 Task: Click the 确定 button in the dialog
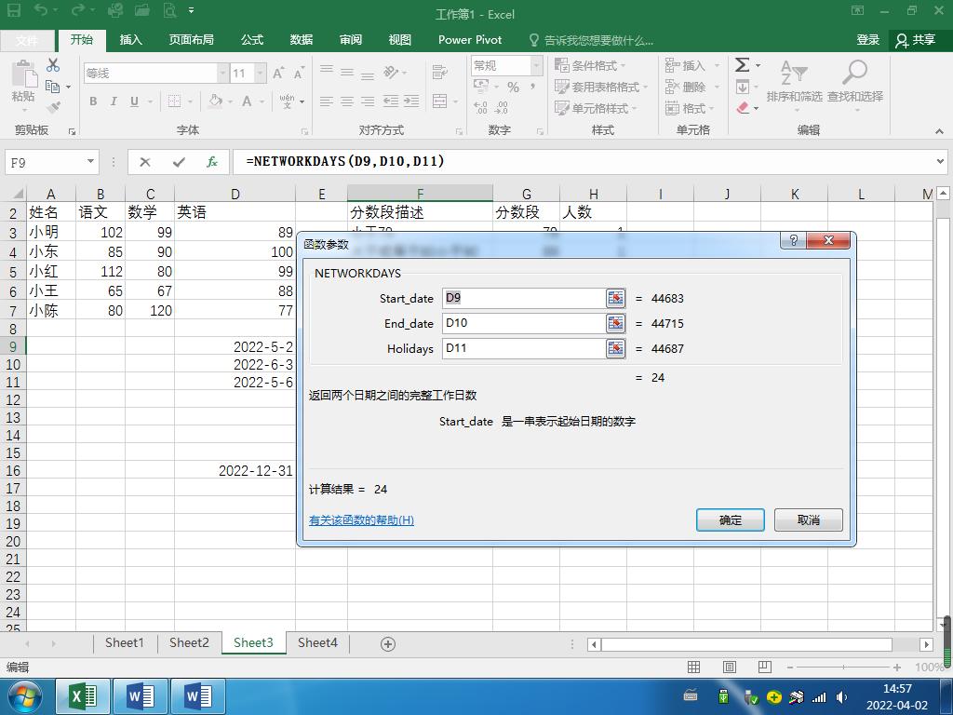point(730,520)
